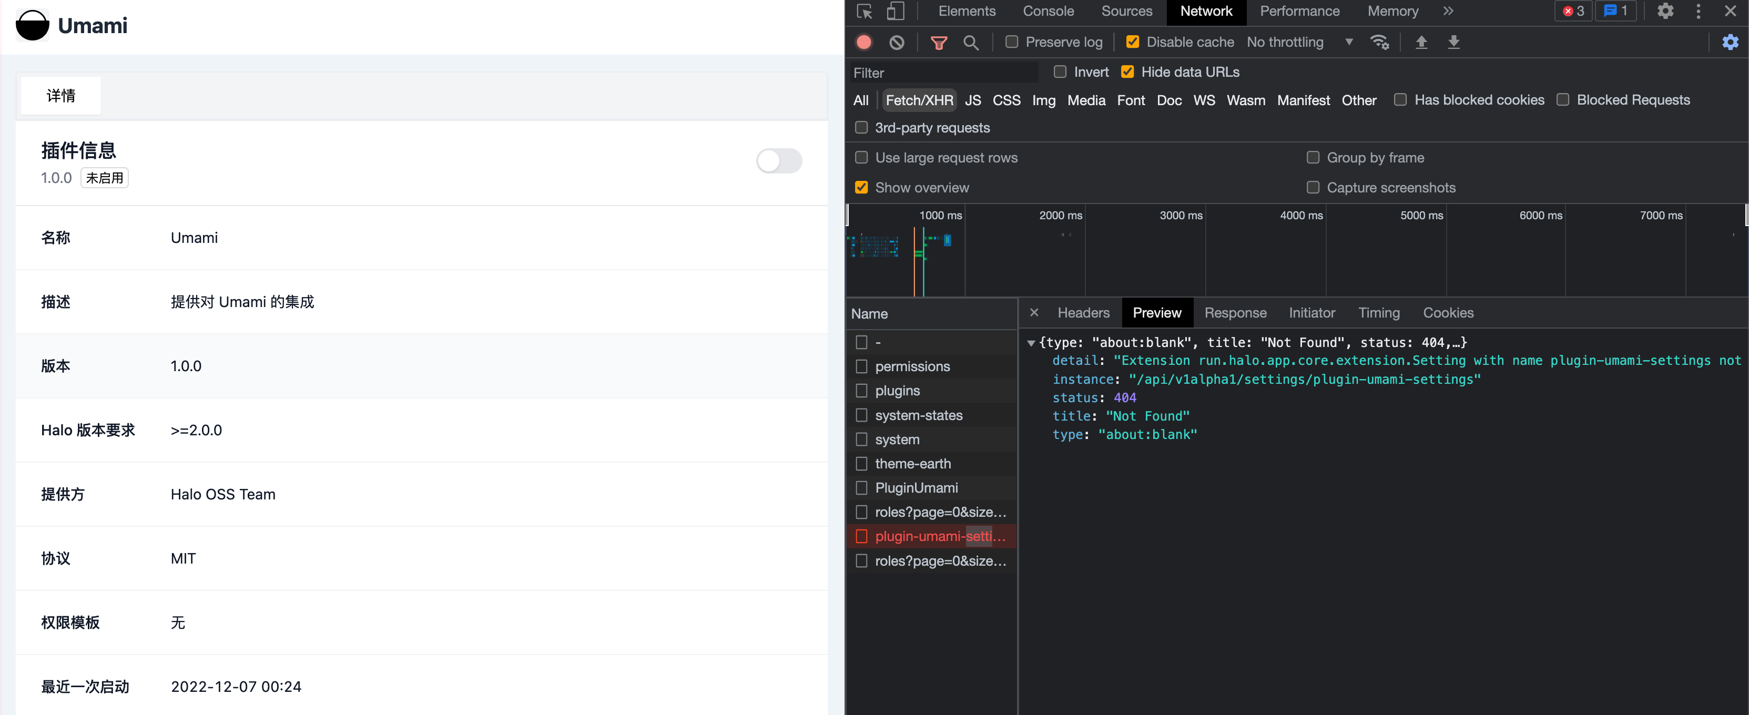Open the Sources tab
Viewport: 1749px width, 715px height.
pyautogui.click(x=1126, y=11)
